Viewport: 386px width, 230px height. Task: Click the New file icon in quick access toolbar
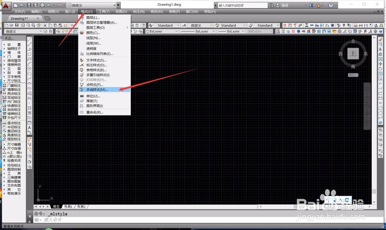(x=16, y=5)
